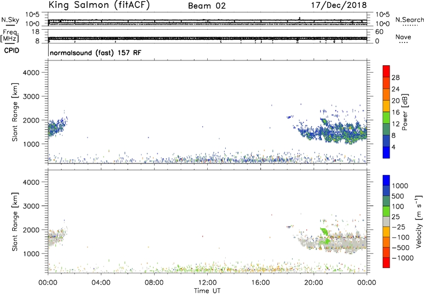The width and height of the screenshot is (424, 294).
Task: Click Velocity colorbar label '100'
Action: click(x=397, y=206)
